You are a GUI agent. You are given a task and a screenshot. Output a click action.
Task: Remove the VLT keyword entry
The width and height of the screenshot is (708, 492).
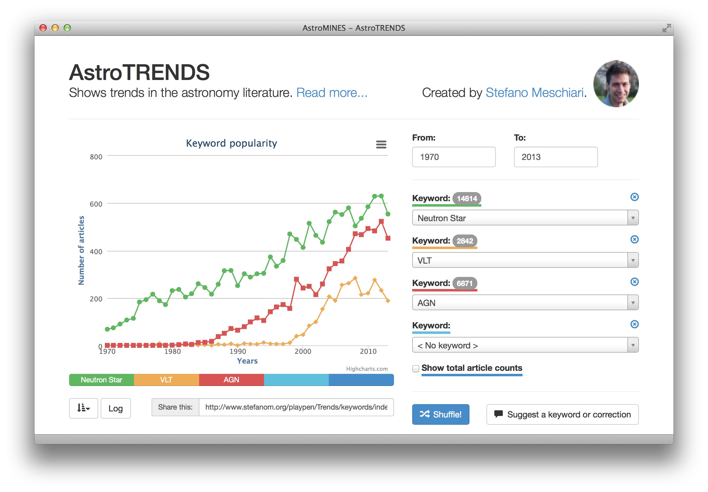click(x=634, y=239)
